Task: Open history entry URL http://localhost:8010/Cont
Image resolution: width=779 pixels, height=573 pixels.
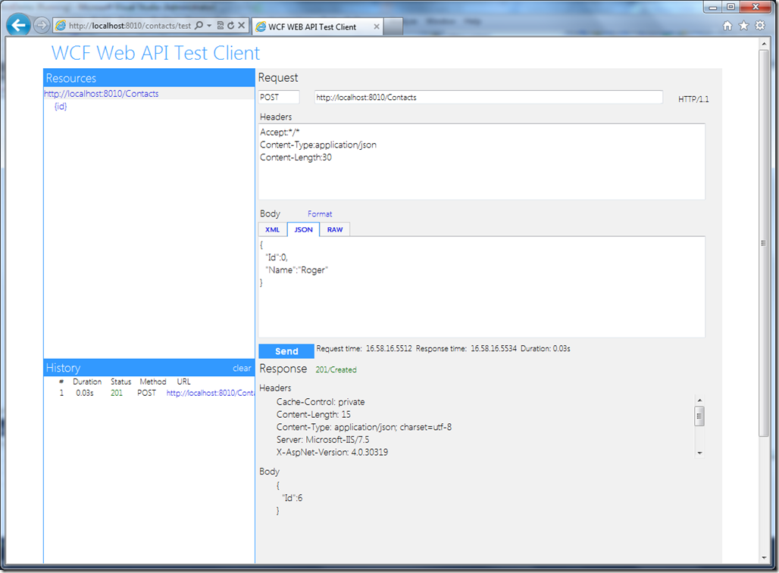Action: point(211,393)
